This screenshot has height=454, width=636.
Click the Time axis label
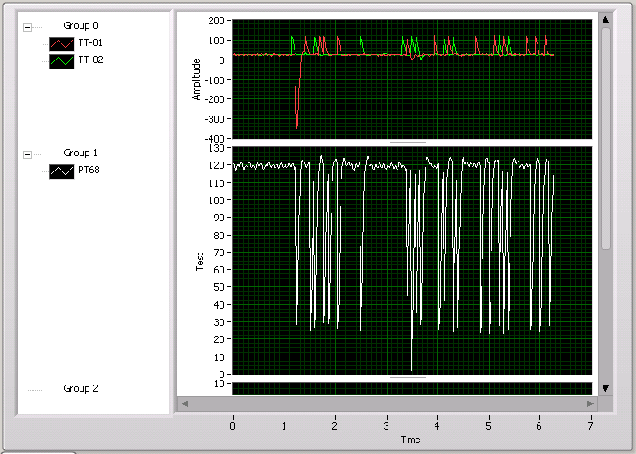(411, 440)
